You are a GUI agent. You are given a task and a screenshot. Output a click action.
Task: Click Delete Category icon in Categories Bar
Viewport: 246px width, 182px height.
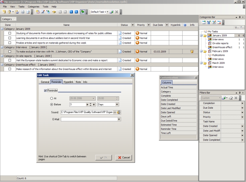[x=219, y=22]
